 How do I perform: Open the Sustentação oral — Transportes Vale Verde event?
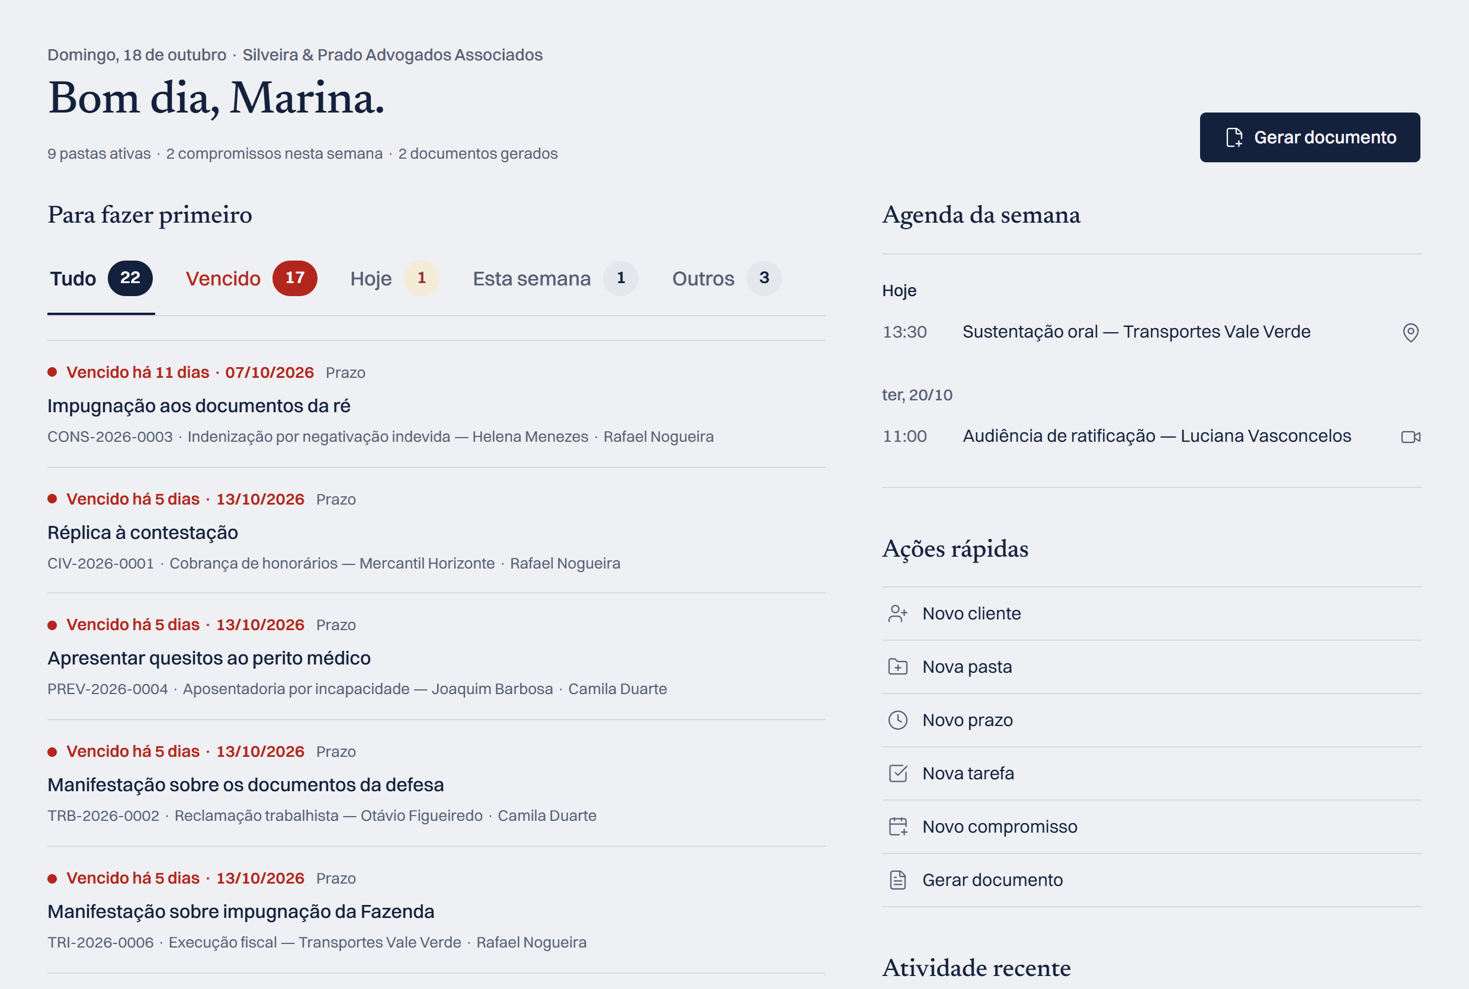1151,332
